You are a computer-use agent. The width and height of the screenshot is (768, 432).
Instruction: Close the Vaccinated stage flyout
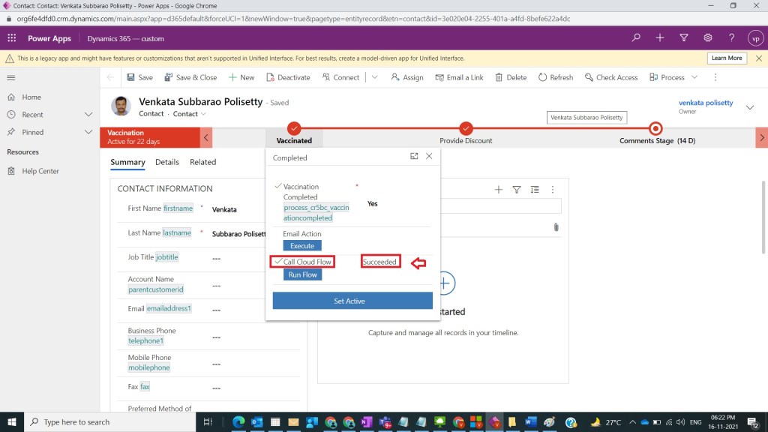[x=429, y=157]
